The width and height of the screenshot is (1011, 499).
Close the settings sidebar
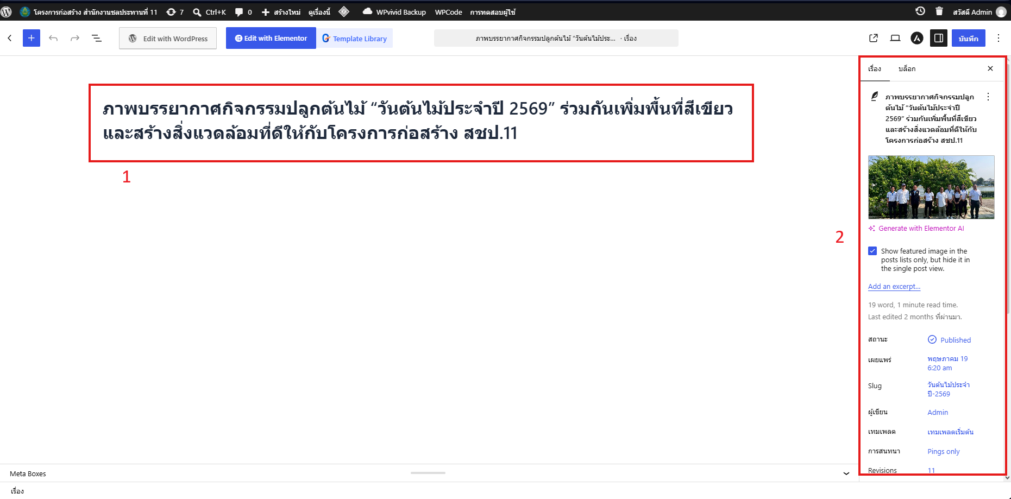pyautogui.click(x=990, y=68)
